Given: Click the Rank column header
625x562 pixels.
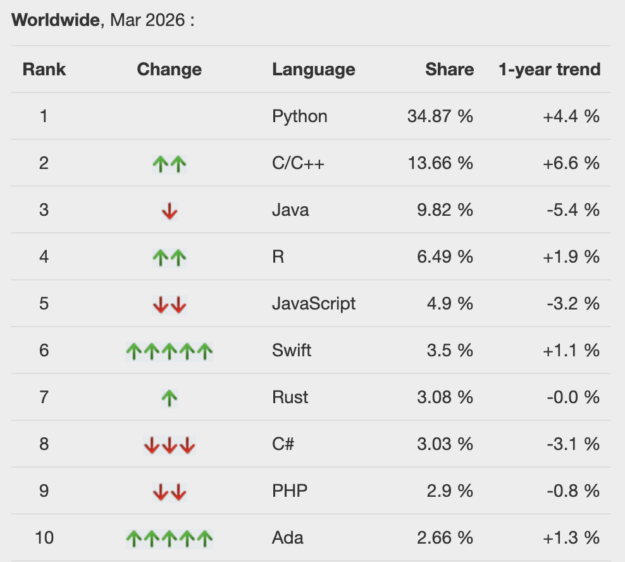Looking at the screenshot, I should tap(44, 70).
